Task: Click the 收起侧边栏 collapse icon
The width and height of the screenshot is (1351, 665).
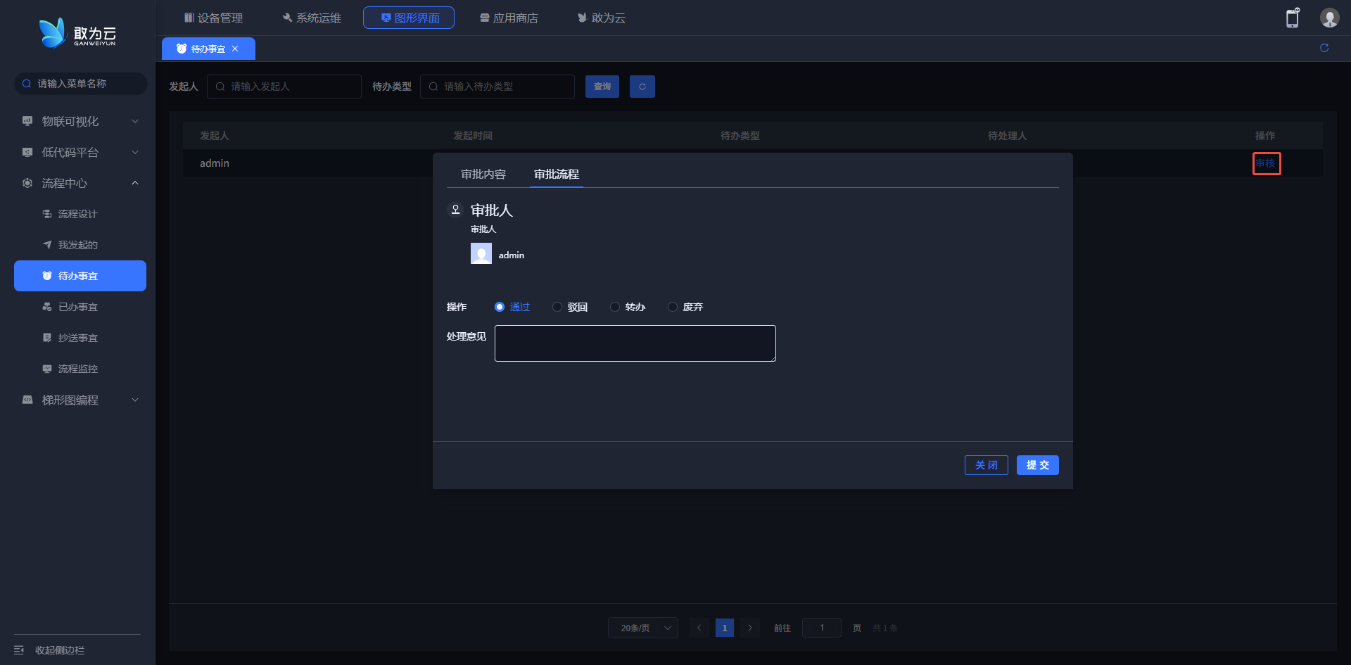Action: [x=19, y=650]
